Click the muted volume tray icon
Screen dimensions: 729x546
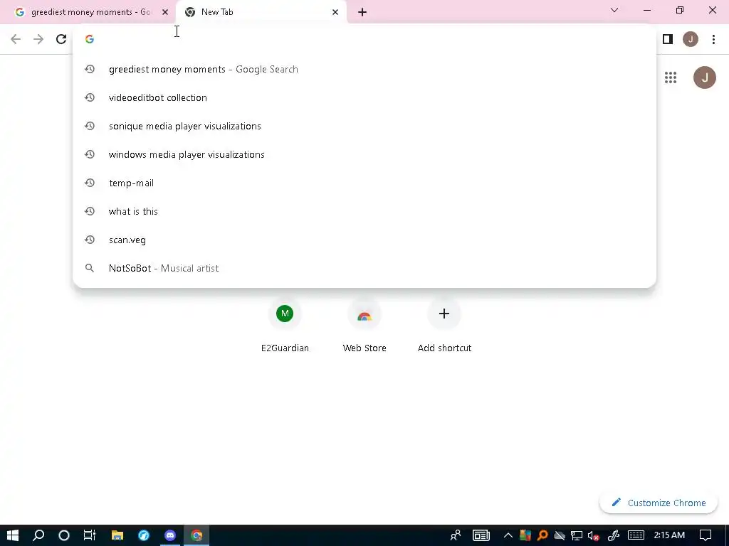(593, 535)
